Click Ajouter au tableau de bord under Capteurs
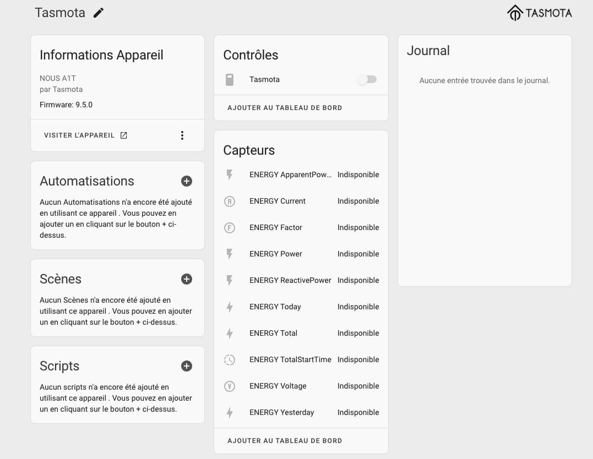Viewport: 593px width, 459px height. pyautogui.click(x=285, y=441)
